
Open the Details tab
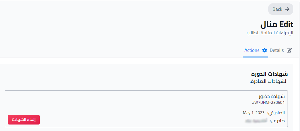[x=277, y=50]
